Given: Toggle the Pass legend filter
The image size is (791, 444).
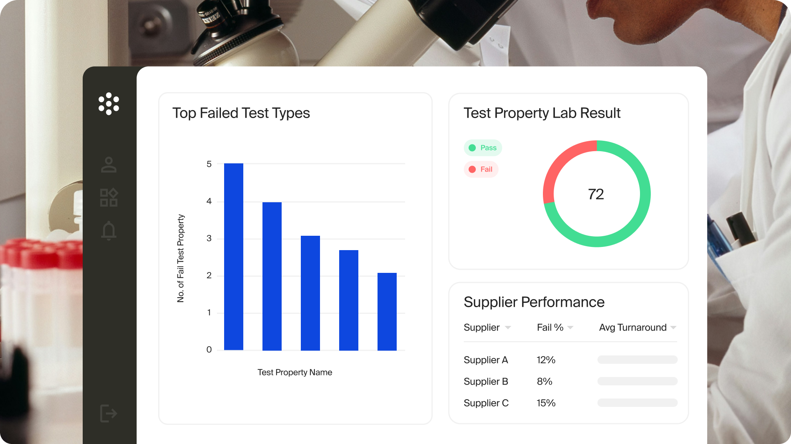Looking at the screenshot, I should 483,148.
